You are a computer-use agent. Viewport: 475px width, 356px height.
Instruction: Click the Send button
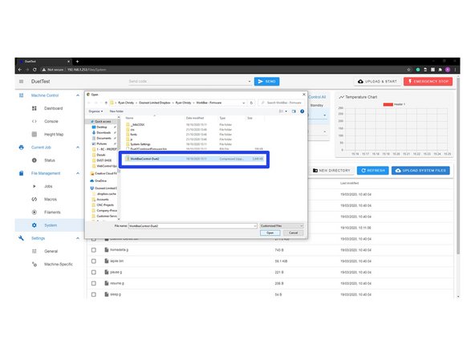[x=267, y=82]
